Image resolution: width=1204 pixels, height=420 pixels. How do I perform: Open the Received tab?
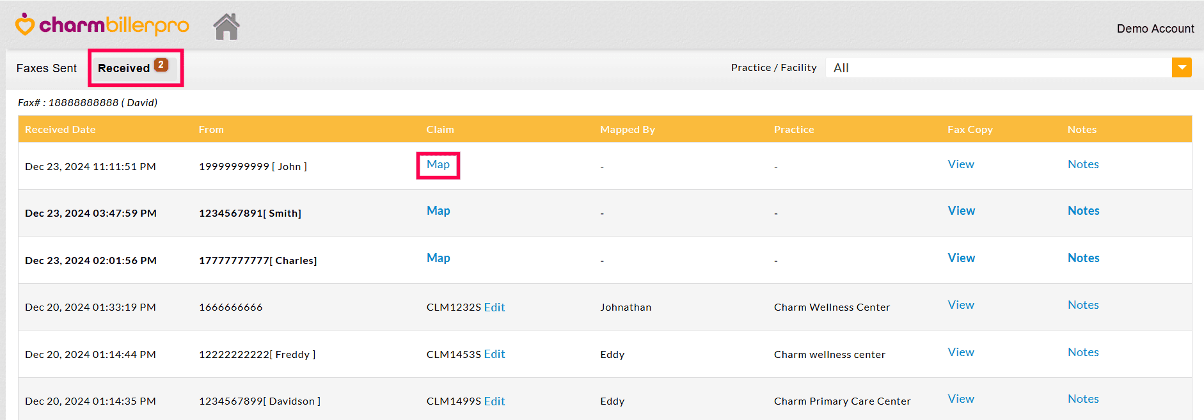point(124,68)
